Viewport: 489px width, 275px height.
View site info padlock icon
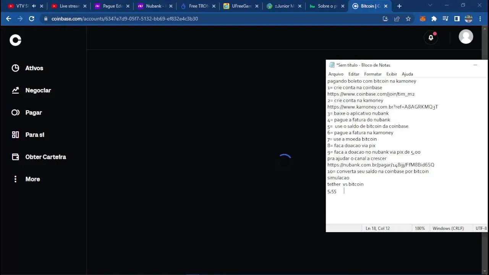pos(46,19)
